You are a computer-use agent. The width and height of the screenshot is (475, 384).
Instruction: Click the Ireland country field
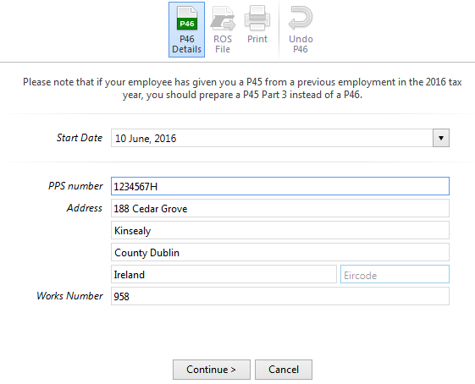coord(224,274)
